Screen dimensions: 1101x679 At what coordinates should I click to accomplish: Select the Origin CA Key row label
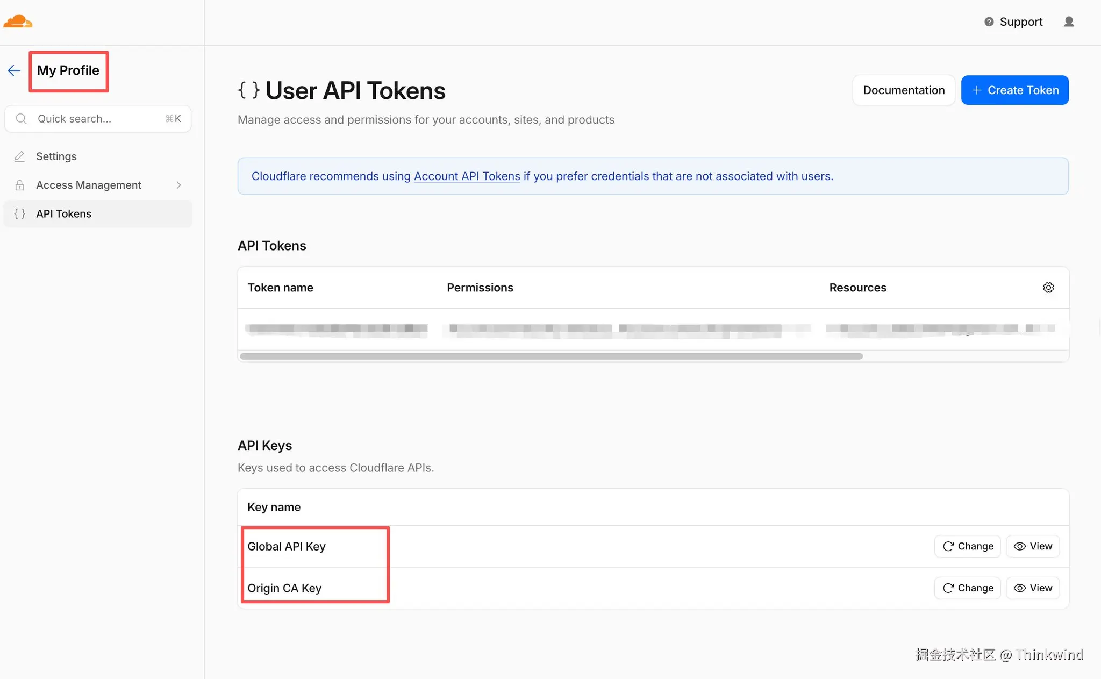284,588
